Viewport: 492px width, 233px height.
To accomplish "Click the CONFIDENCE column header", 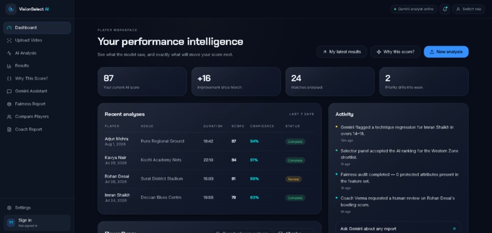I will click(262, 127).
